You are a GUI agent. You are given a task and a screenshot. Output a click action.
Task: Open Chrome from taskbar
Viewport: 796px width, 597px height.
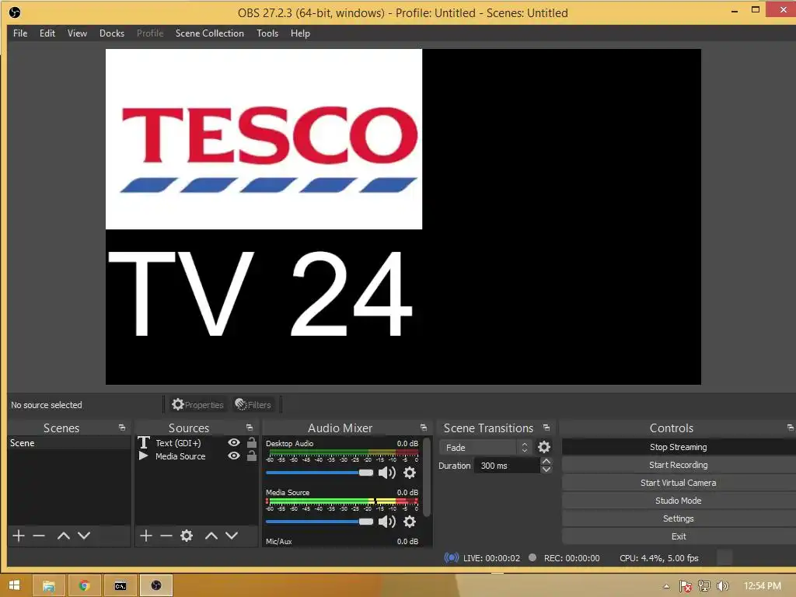84,585
